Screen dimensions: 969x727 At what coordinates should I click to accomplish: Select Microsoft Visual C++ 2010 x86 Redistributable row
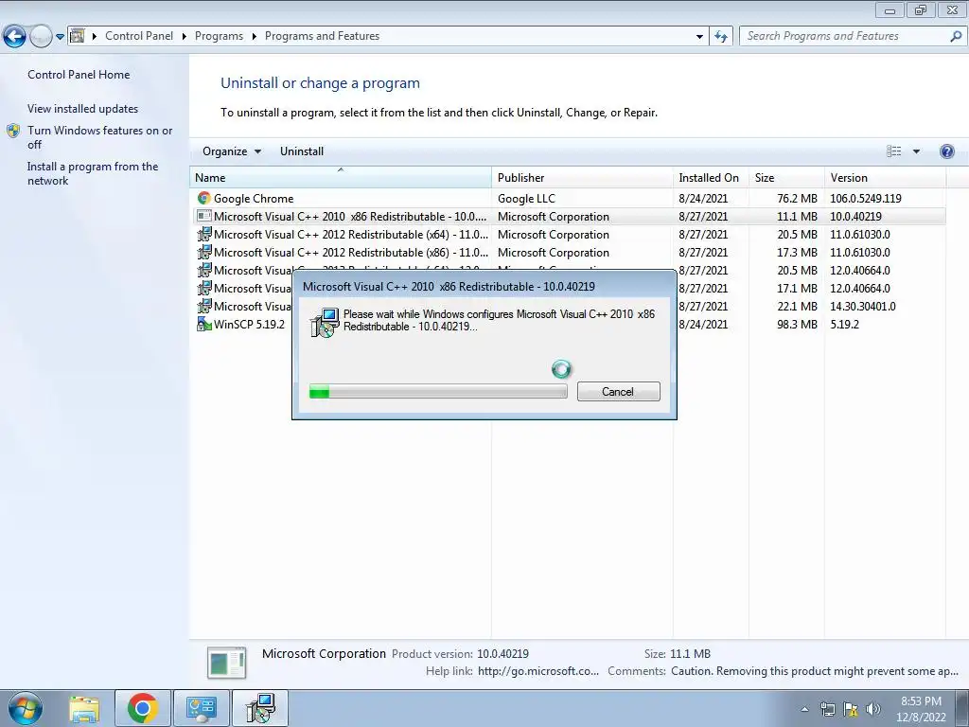[568, 217]
